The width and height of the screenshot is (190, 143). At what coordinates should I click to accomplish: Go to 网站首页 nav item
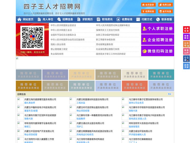(x=28, y=19)
